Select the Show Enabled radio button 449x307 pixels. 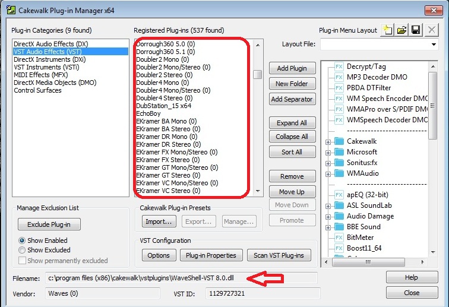23,240
